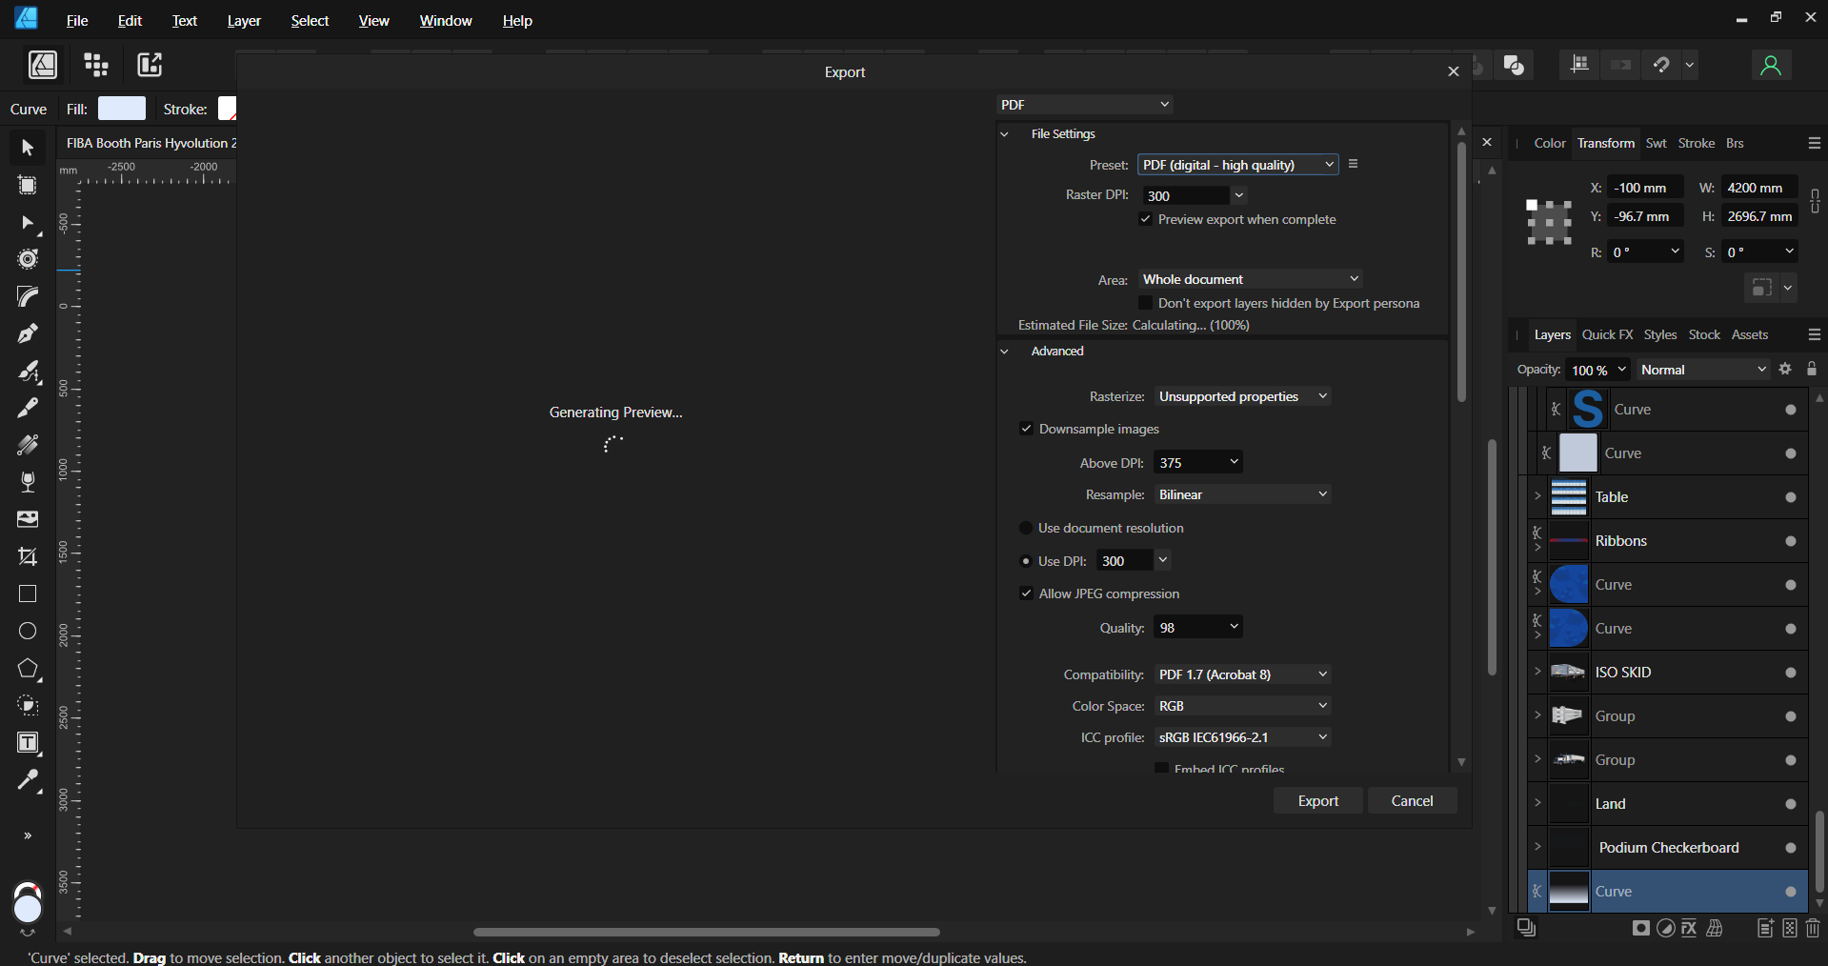Disable the Downsample images checkbox
The width and height of the screenshot is (1828, 966).
point(1026,429)
